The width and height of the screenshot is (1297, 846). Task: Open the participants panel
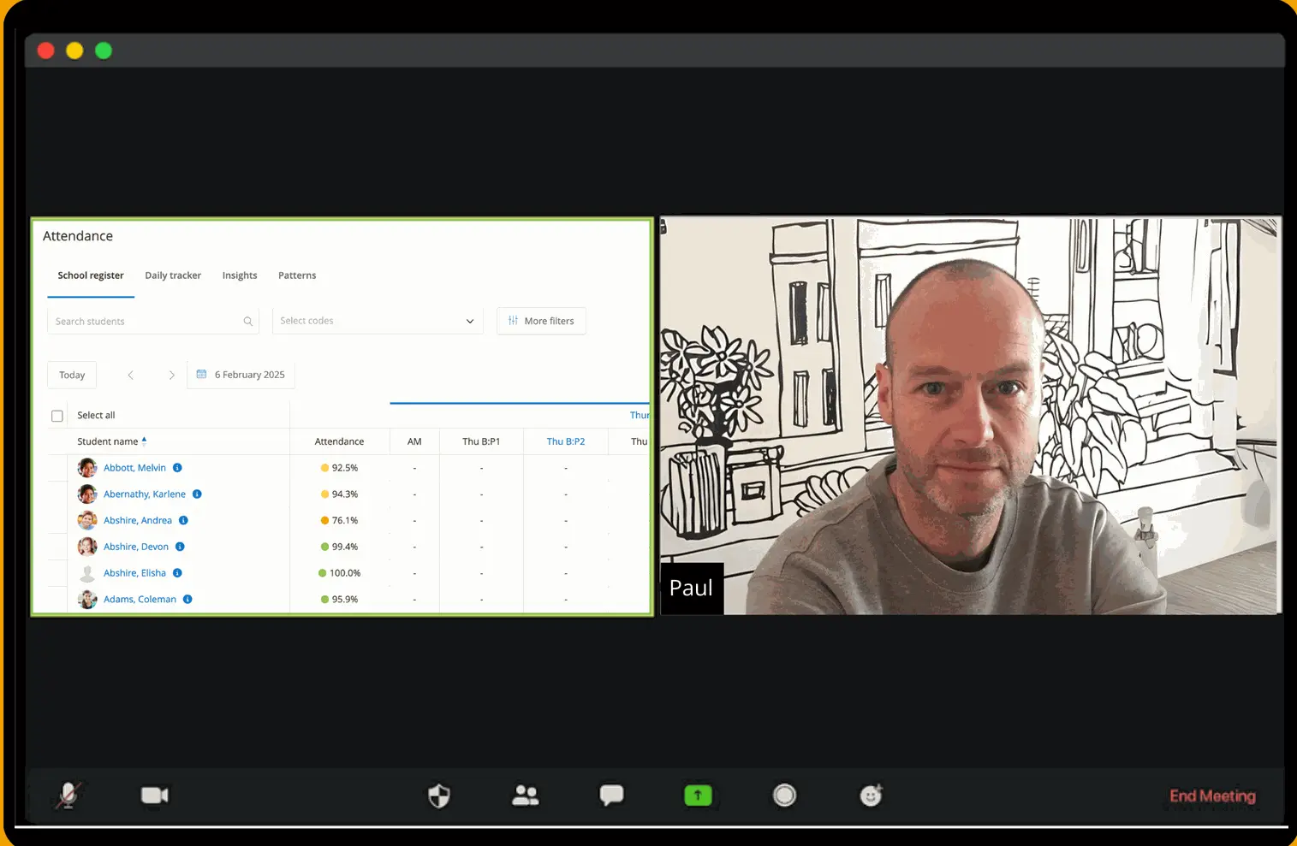tap(526, 796)
